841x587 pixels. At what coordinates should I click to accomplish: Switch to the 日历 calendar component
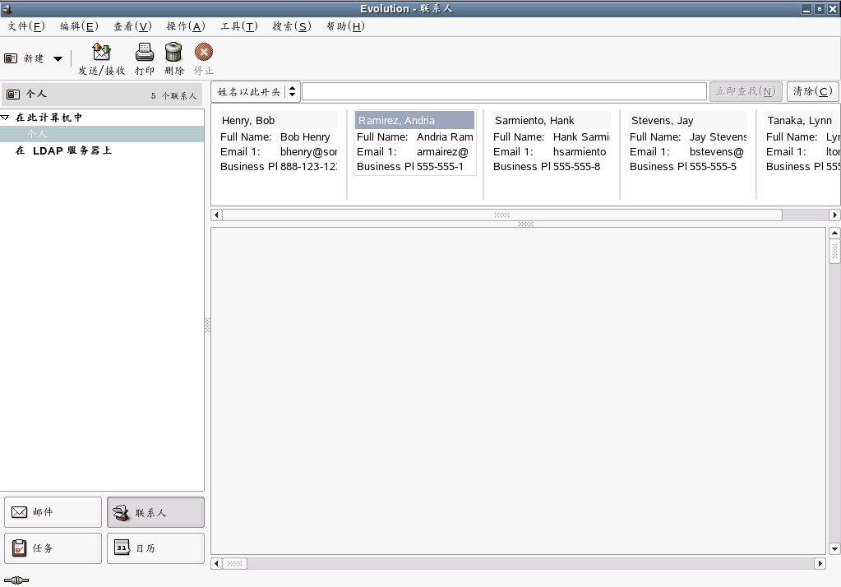click(x=155, y=548)
